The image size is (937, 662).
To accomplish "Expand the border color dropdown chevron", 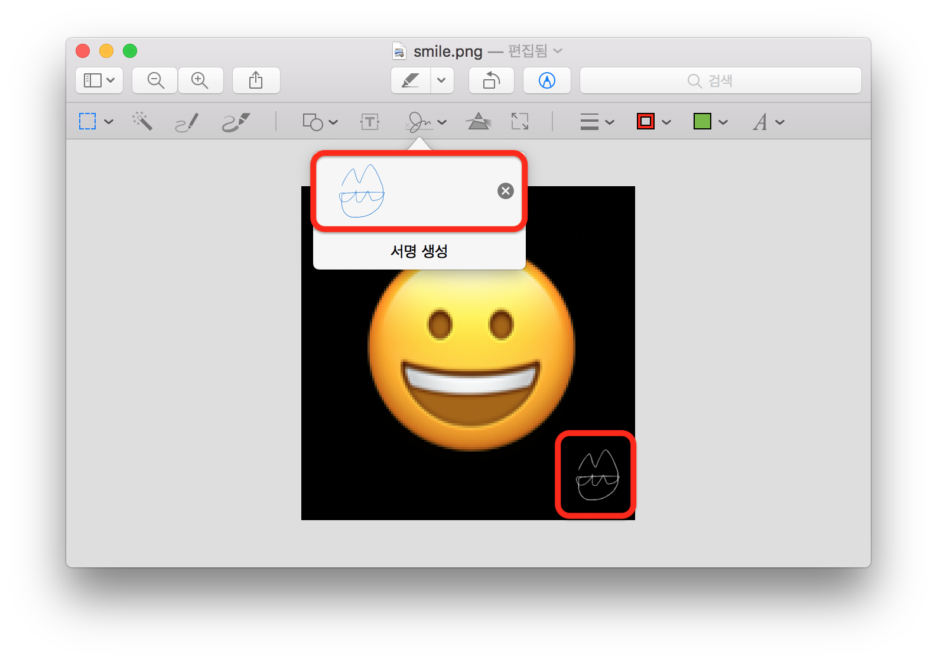I will [x=666, y=122].
